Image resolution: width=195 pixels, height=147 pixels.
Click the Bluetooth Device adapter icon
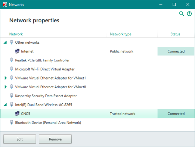tap(11, 122)
